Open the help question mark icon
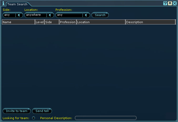178x122 pixels. [x=165, y=3]
